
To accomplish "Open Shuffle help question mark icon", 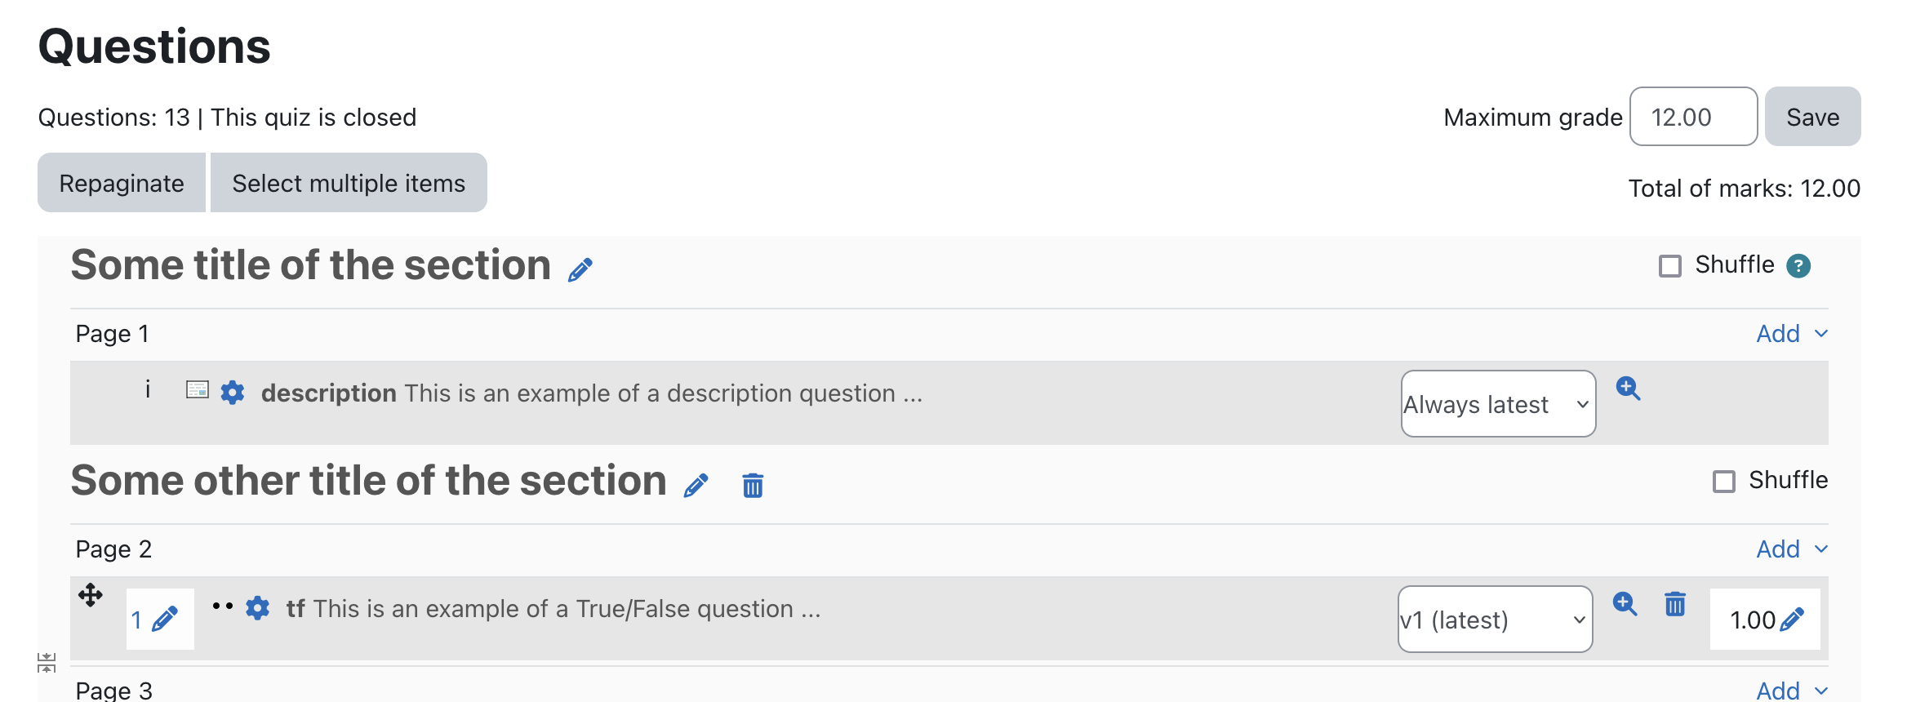I will point(1798,265).
